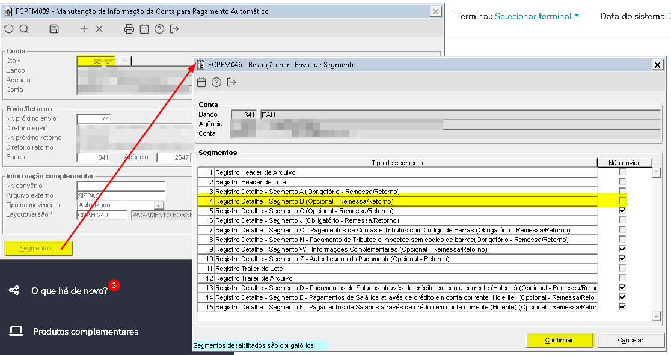The image size is (671, 355).
Task: Click the exit icon in FCPFM009 toolbar
Action: (x=174, y=29)
